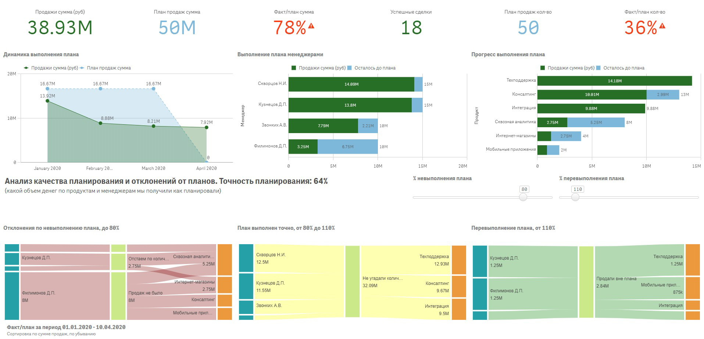The image size is (704, 339).
Task: Select 'Кузнецов Д.П. 11.55M' Sankey node
Action: pyautogui.click(x=246, y=286)
